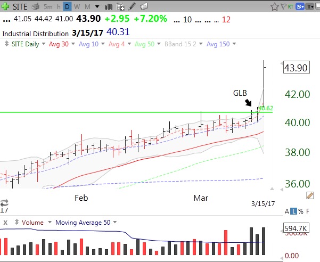320x262 pixels.
Task: Switch to the hourly h timeframe
Action: pos(59,7)
